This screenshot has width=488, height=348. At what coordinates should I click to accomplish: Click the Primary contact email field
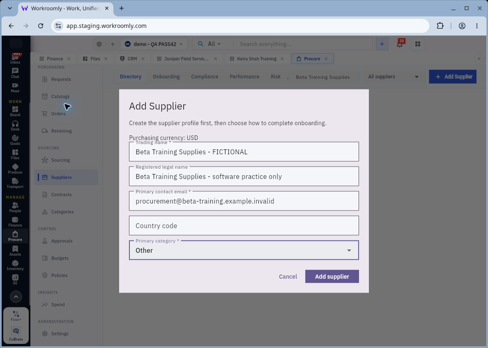pos(244,201)
